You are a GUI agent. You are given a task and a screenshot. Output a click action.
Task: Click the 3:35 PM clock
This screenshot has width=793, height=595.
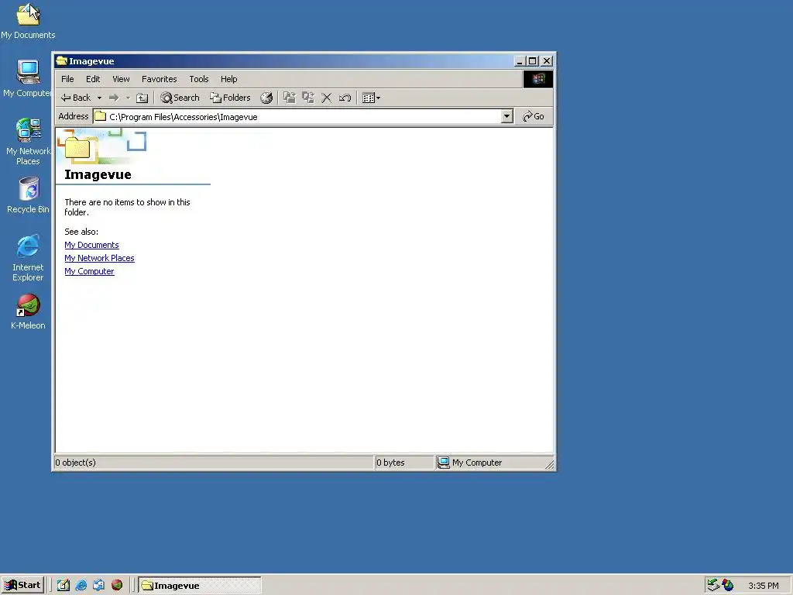tap(763, 586)
